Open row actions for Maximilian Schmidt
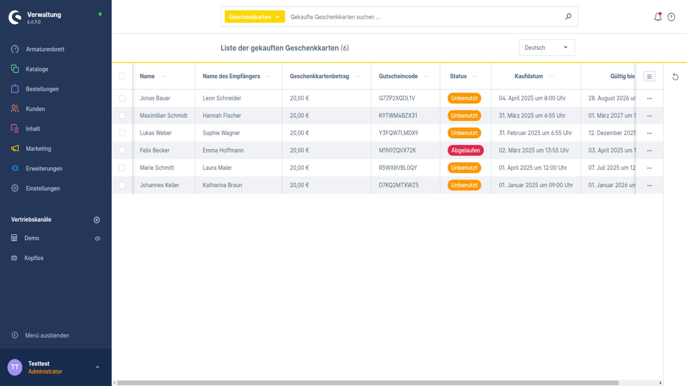The image size is (687, 386). (x=649, y=116)
